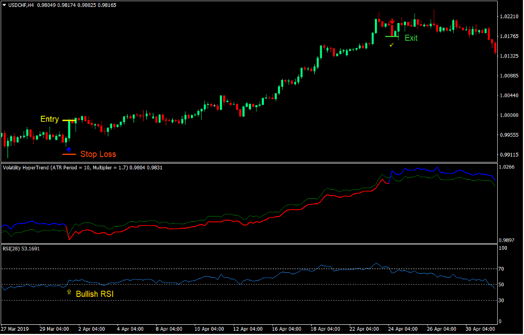Click the Exit annotation text
Image resolution: width=524 pixels, height=335 pixels.
[411, 38]
